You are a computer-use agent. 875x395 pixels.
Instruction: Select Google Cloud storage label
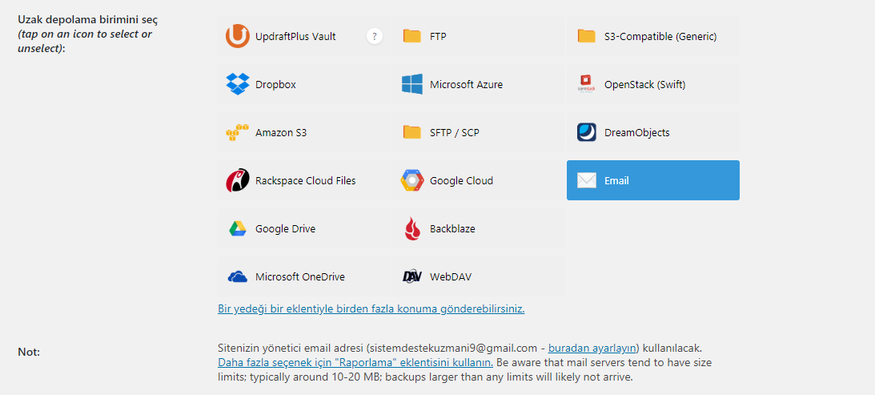tap(461, 181)
